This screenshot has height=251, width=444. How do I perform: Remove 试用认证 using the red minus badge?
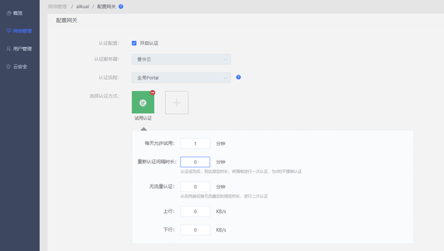click(153, 92)
